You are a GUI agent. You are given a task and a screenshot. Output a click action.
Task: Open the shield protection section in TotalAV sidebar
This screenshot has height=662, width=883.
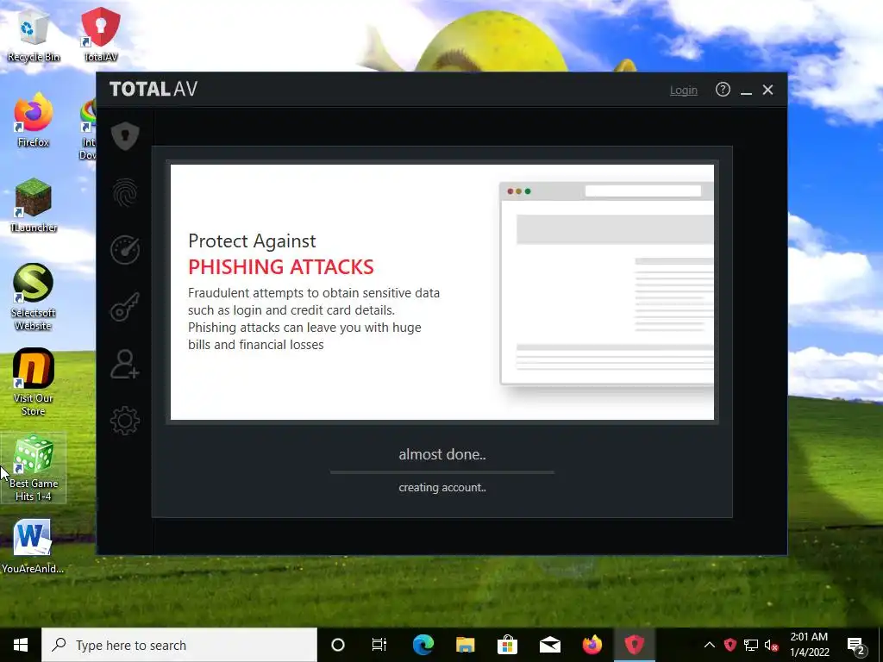pos(125,135)
